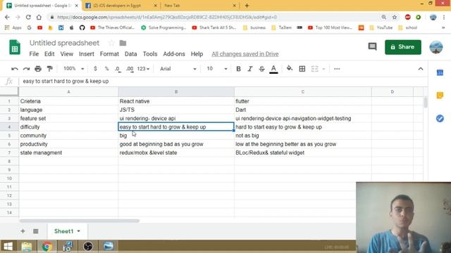451x253 pixels.
Task: Open the Help menu
Action: tap(197, 54)
